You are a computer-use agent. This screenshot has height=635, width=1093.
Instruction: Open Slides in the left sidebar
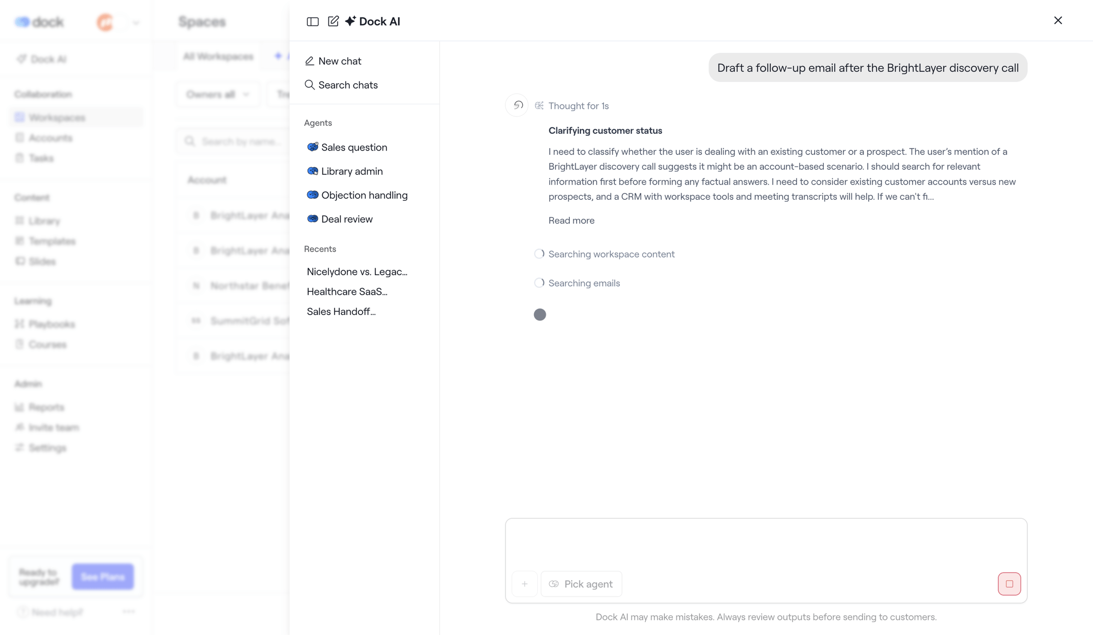click(36, 262)
